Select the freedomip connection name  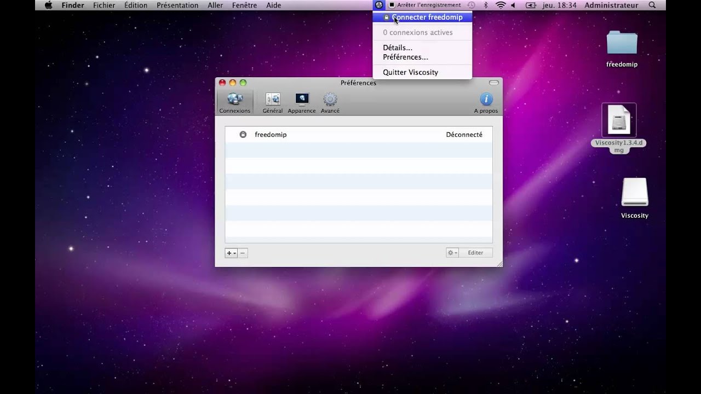[x=271, y=135]
